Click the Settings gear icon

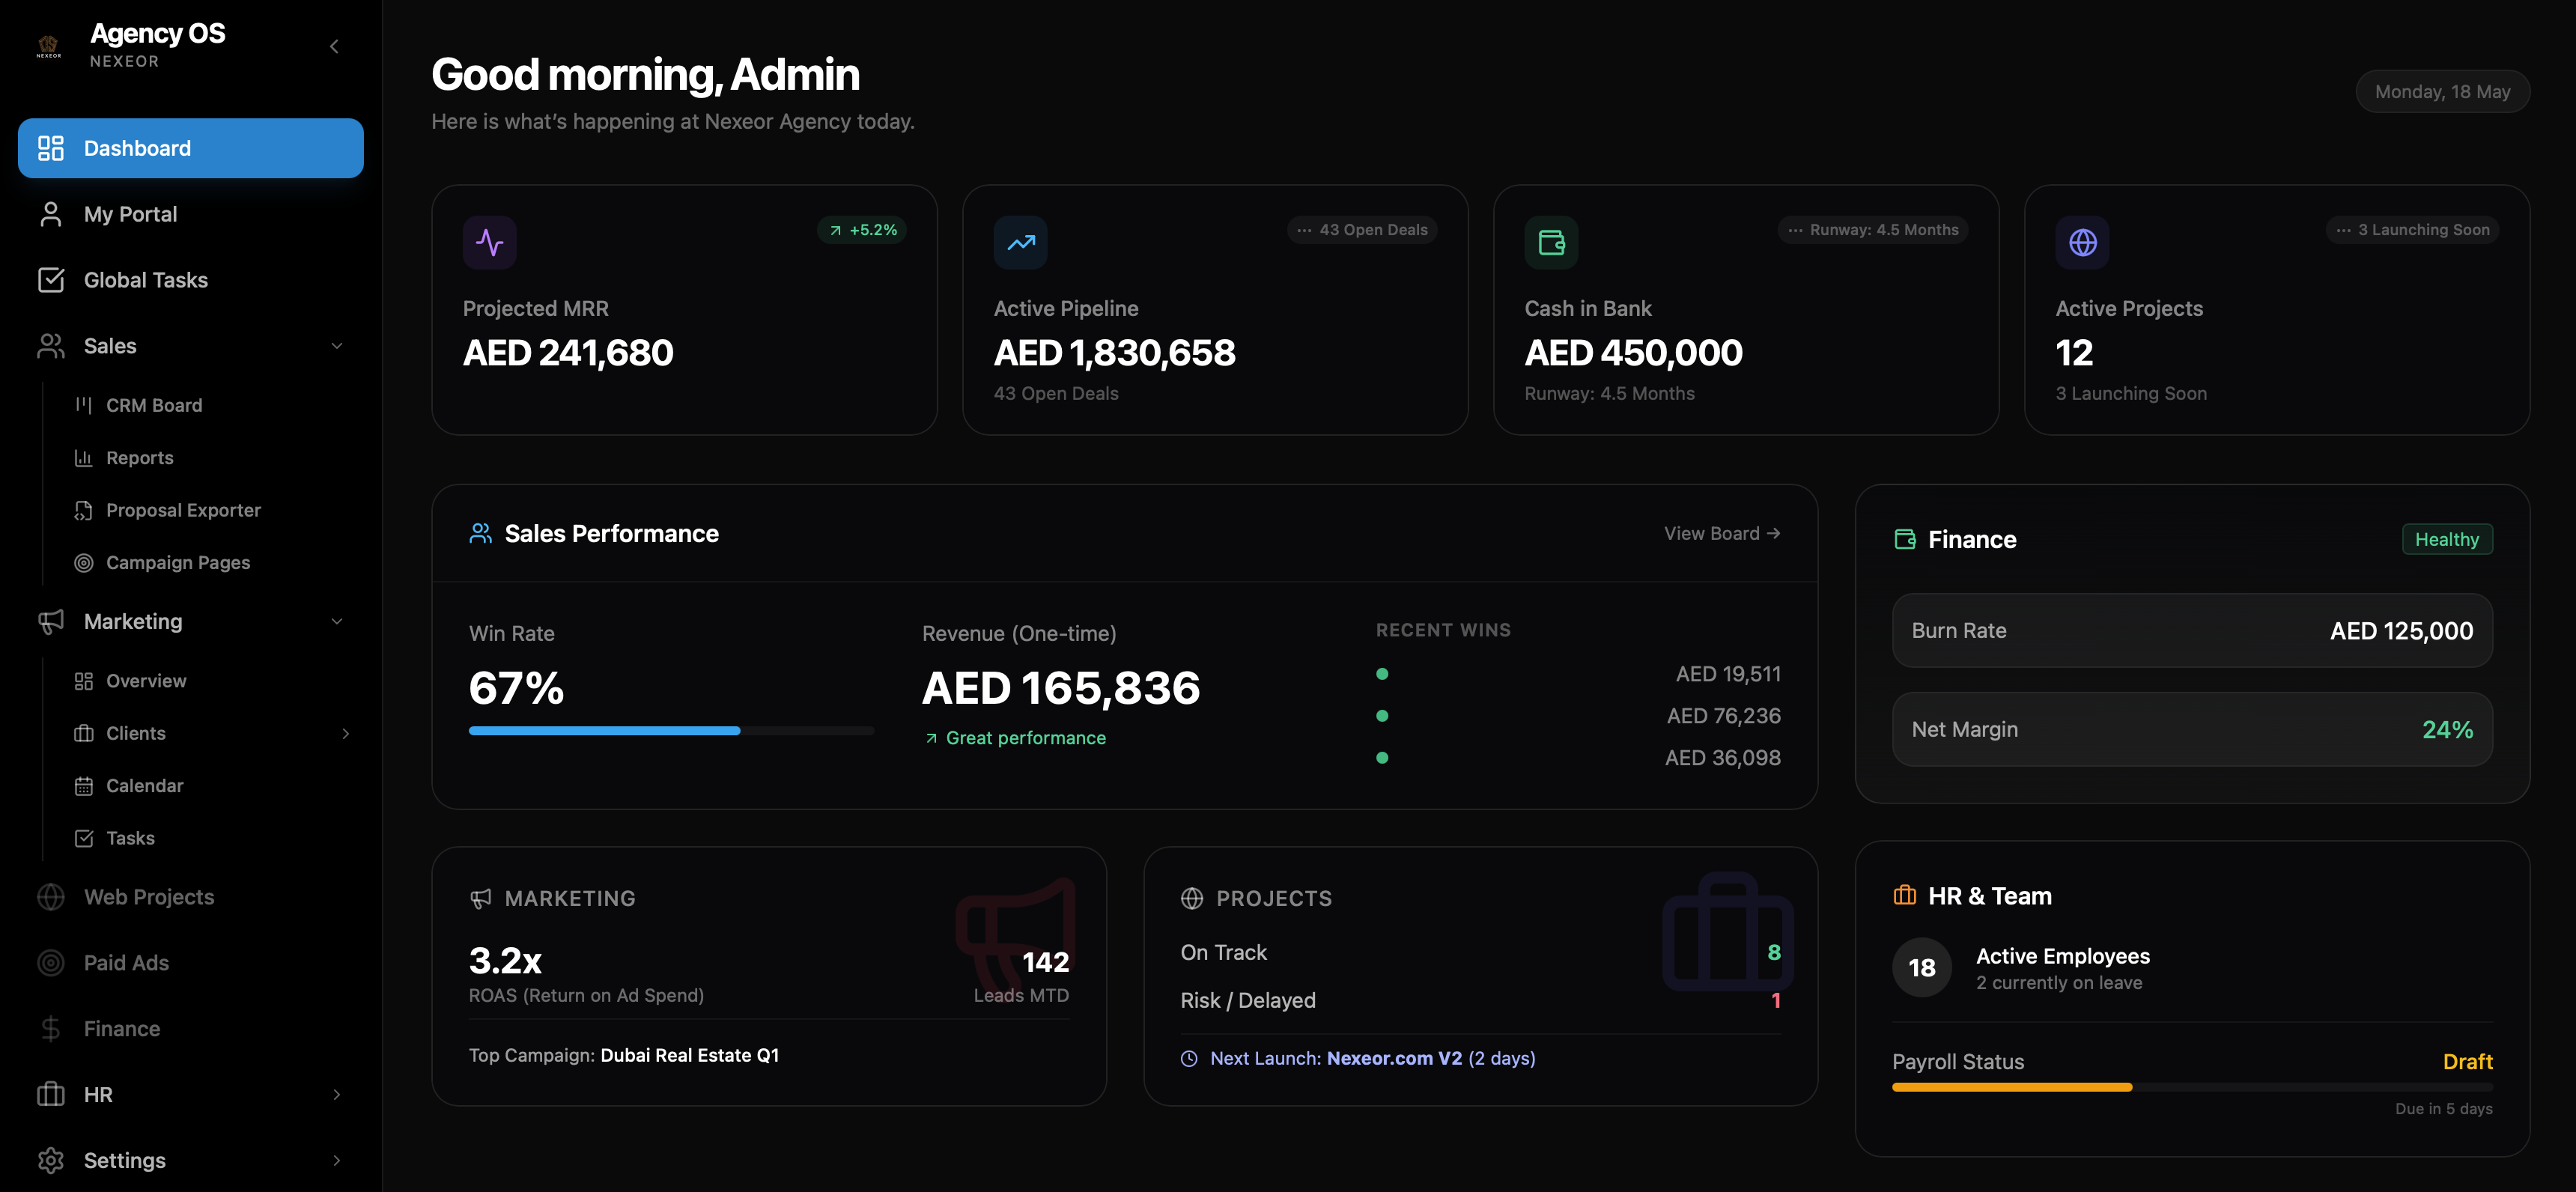click(50, 1160)
